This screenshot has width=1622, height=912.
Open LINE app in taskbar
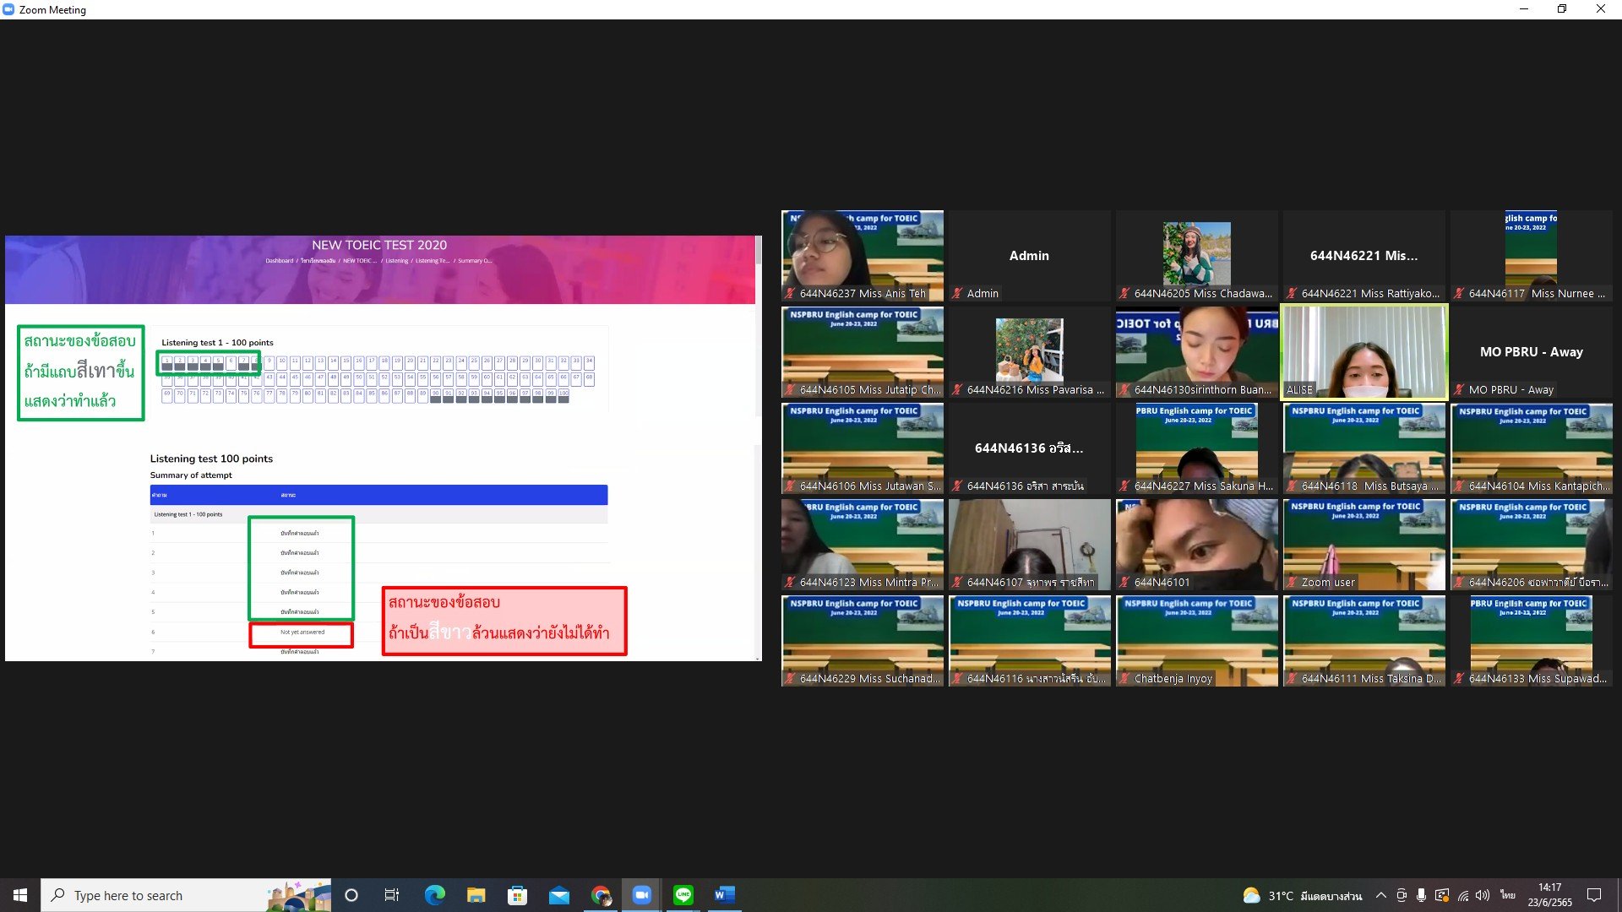(683, 895)
